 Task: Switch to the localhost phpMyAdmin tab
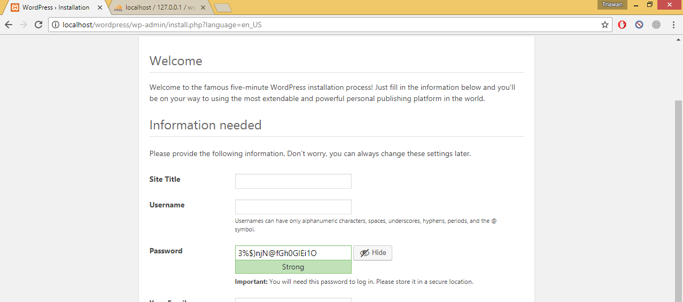(x=160, y=7)
